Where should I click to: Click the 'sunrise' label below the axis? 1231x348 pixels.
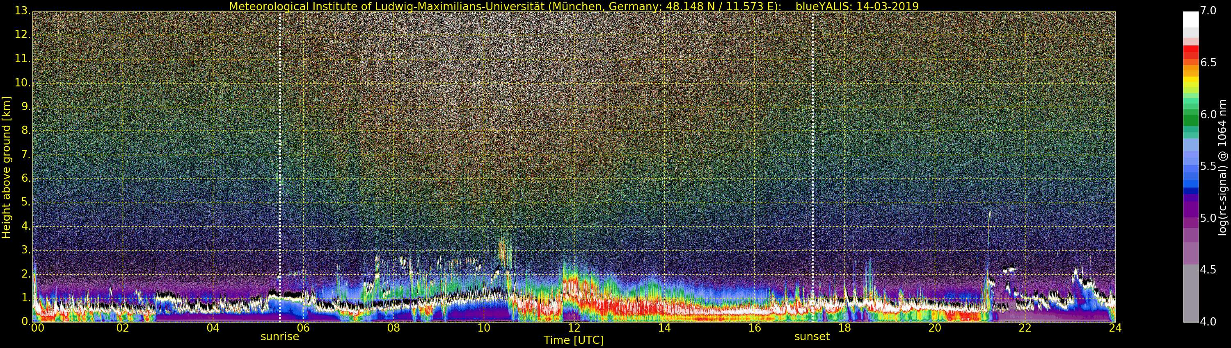279,337
